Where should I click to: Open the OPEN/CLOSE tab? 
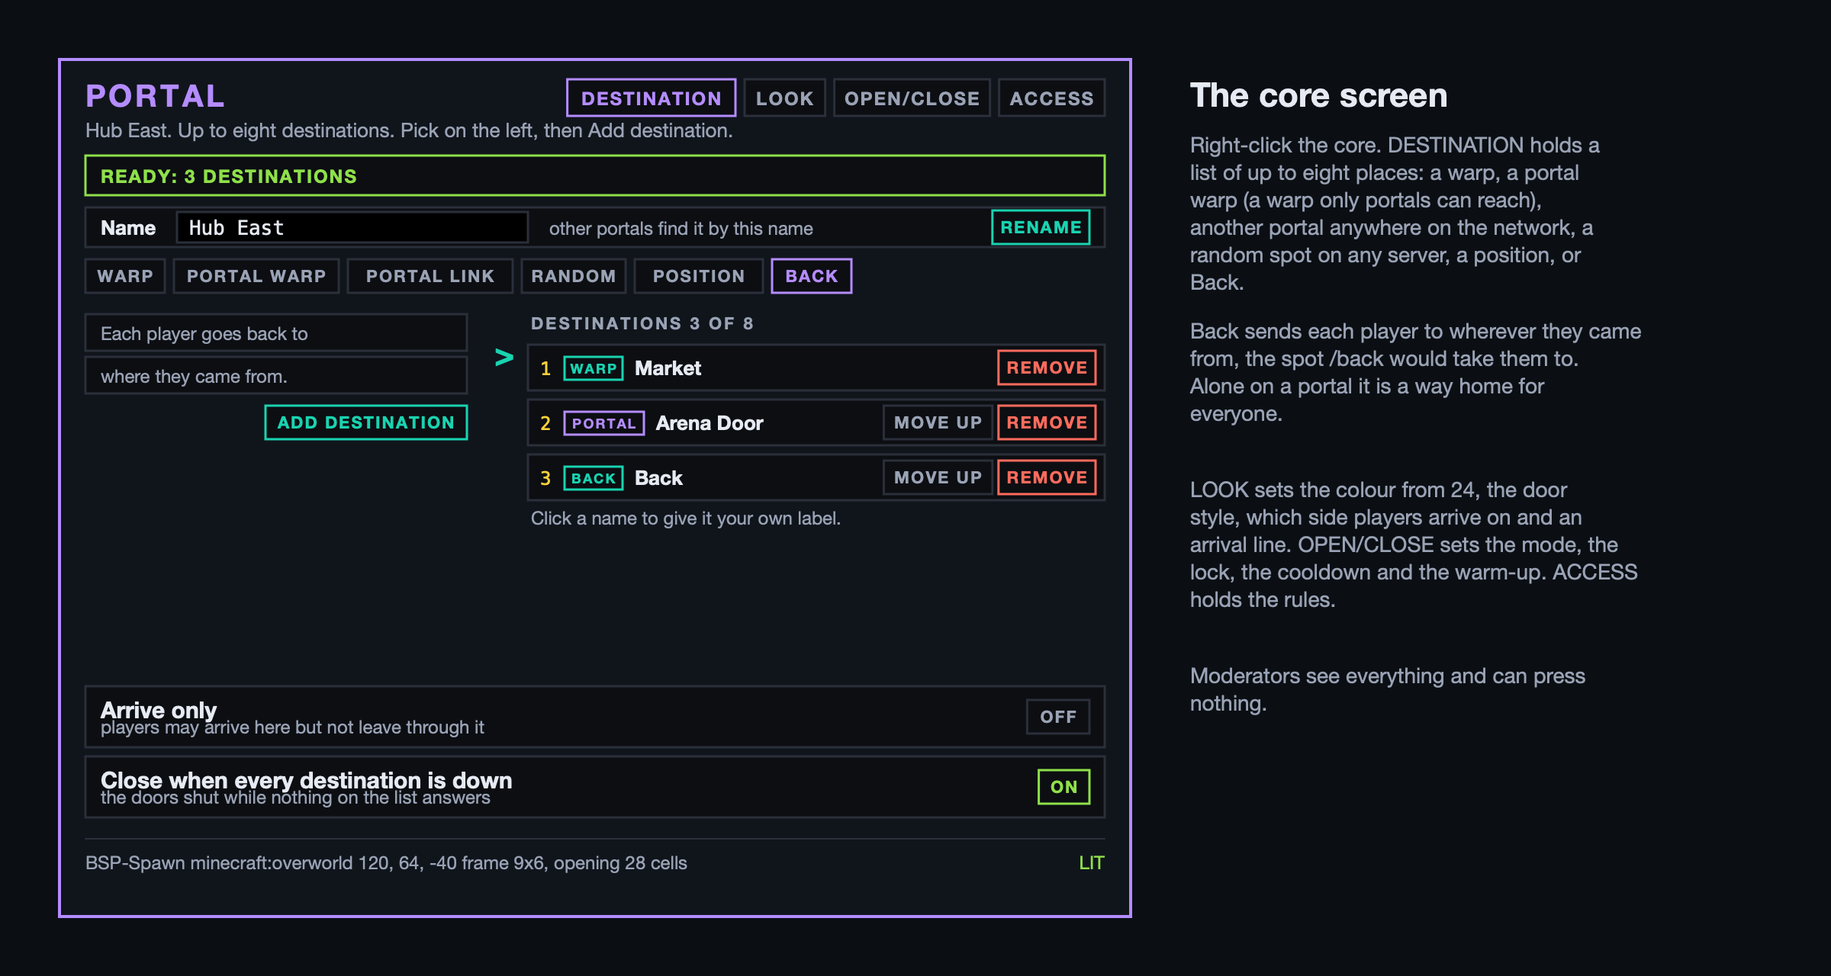912,98
